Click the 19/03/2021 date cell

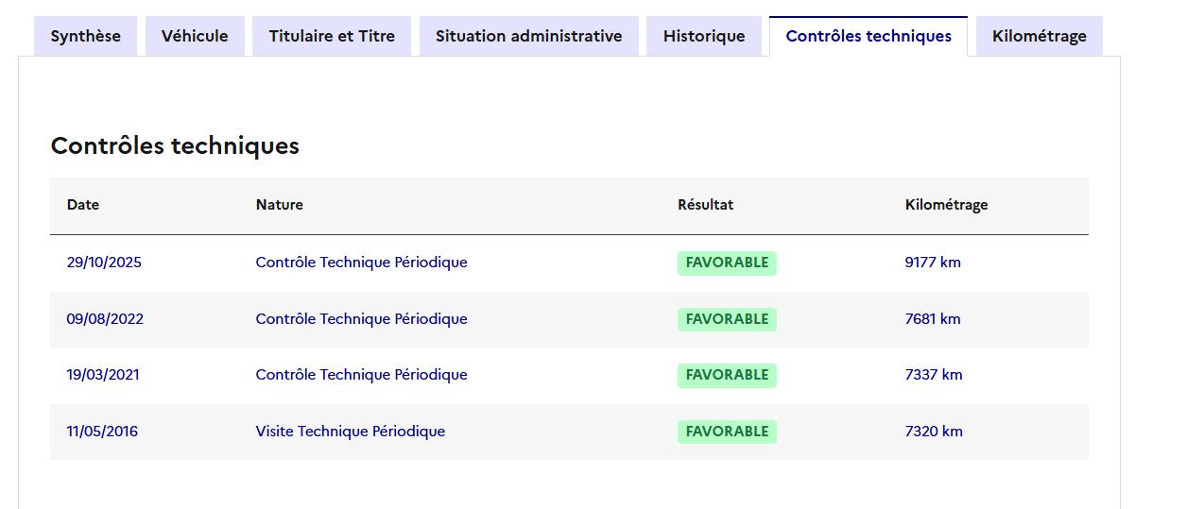coord(103,375)
